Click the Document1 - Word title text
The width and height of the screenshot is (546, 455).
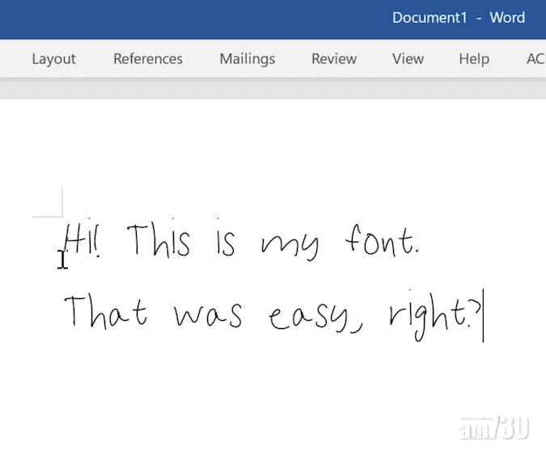[458, 18]
